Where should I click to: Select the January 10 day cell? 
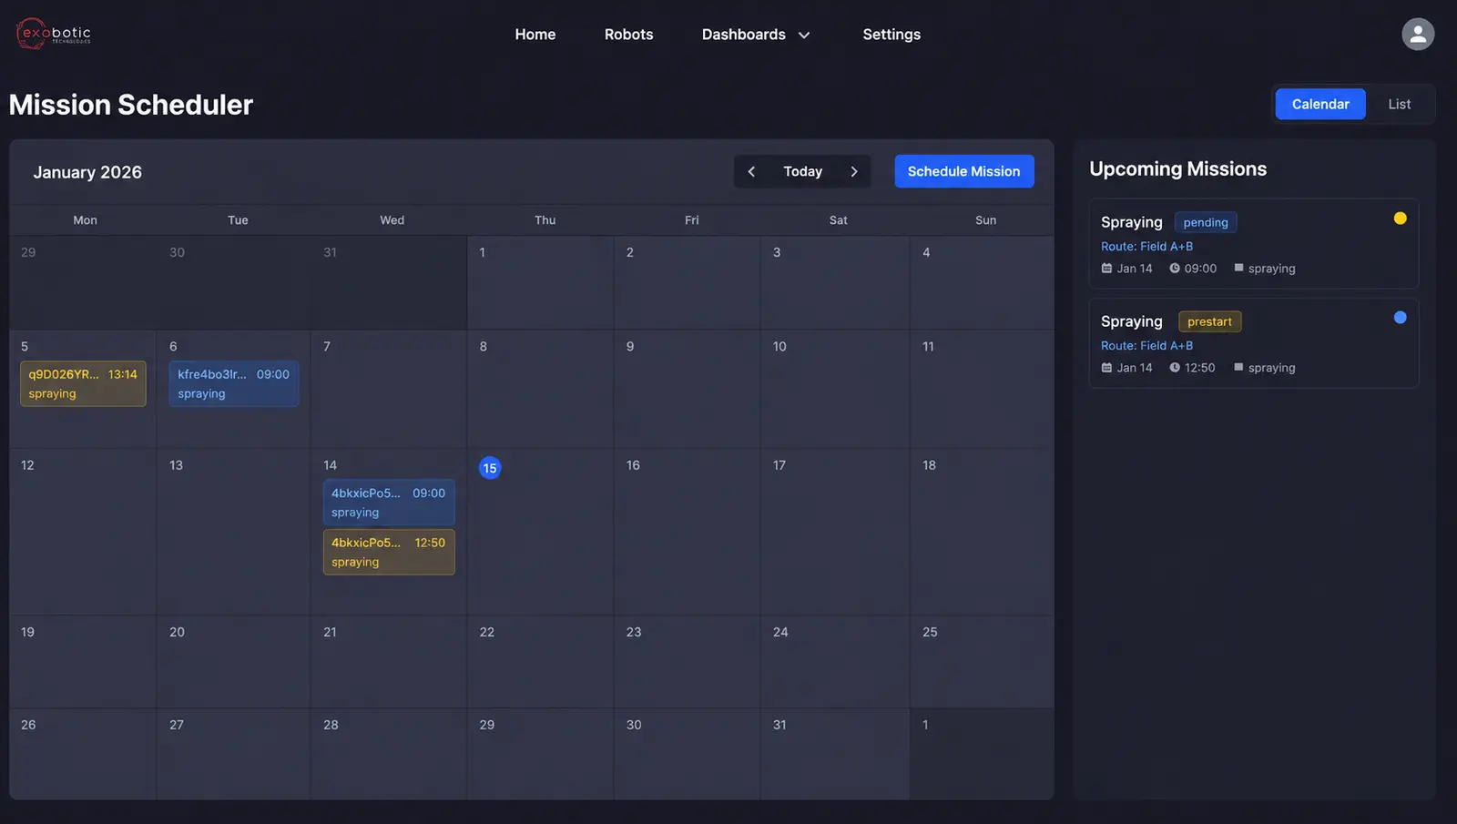tap(835, 389)
